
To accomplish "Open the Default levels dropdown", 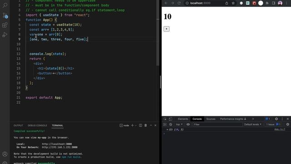I will pos(253,124).
